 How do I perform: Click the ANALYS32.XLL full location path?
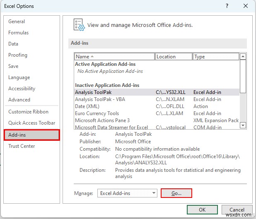[177, 160]
